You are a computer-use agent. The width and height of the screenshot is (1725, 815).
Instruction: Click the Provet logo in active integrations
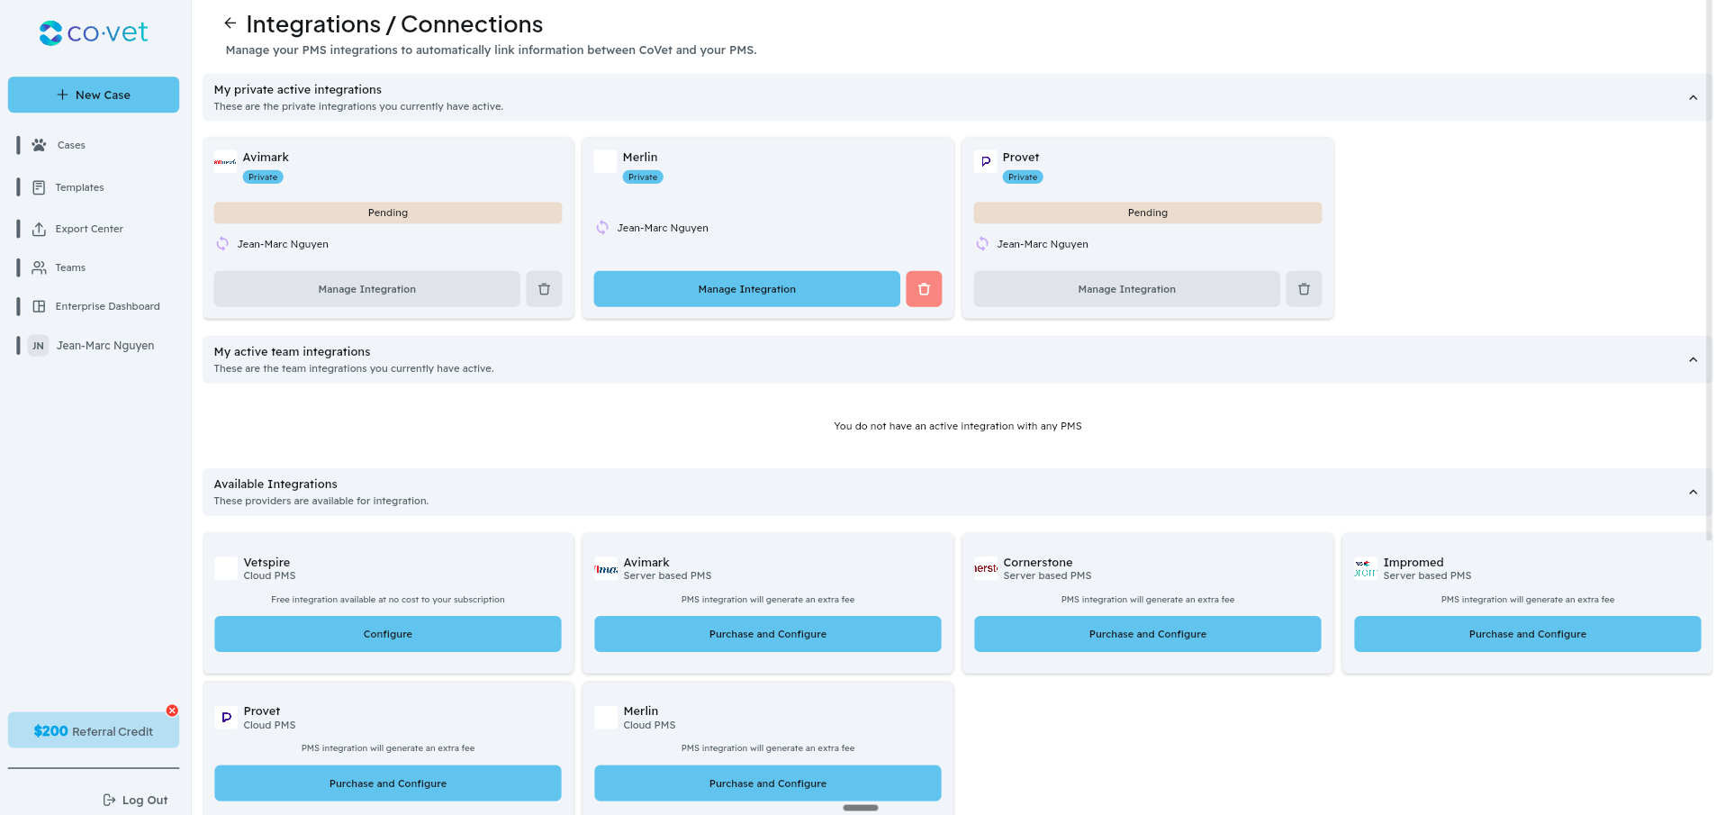click(985, 162)
